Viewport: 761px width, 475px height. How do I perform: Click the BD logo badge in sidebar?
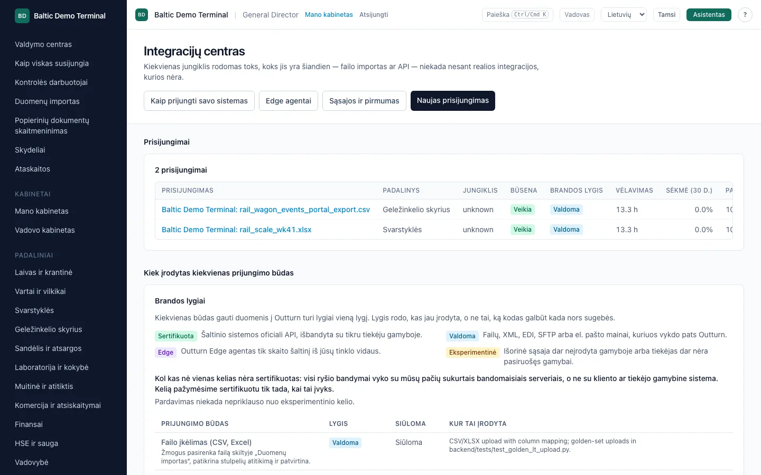[22, 16]
